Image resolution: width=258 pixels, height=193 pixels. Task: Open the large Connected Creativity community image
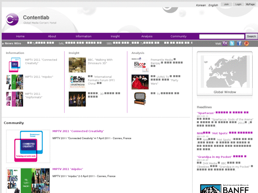[28, 146]
